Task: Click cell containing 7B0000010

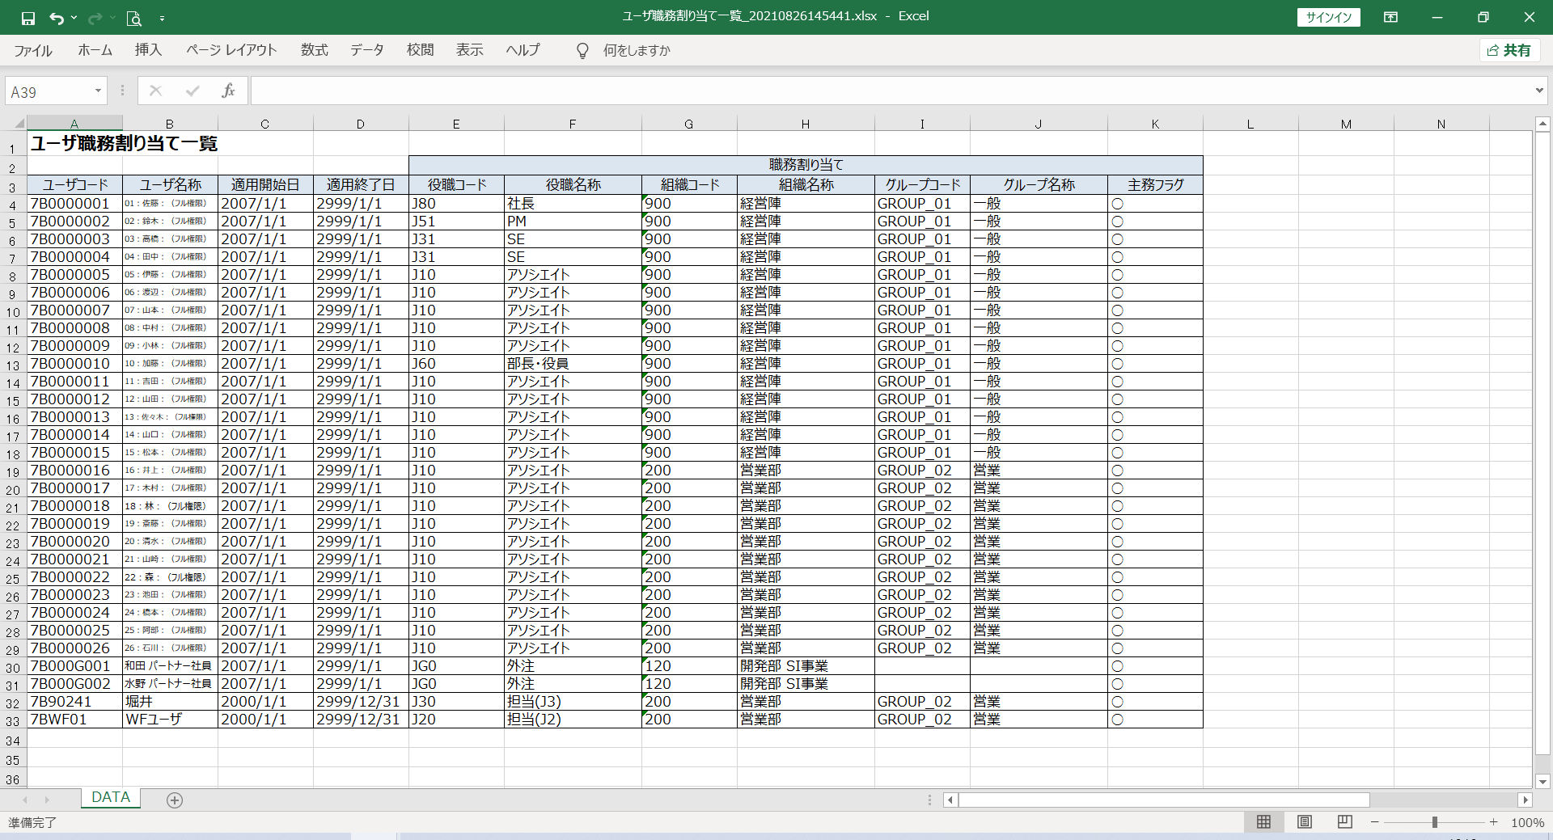Action: pyautogui.click(x=74, y=364)
